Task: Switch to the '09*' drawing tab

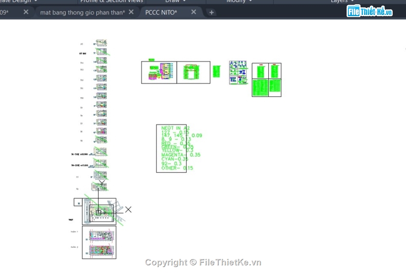Action: (x=4, y=12)
